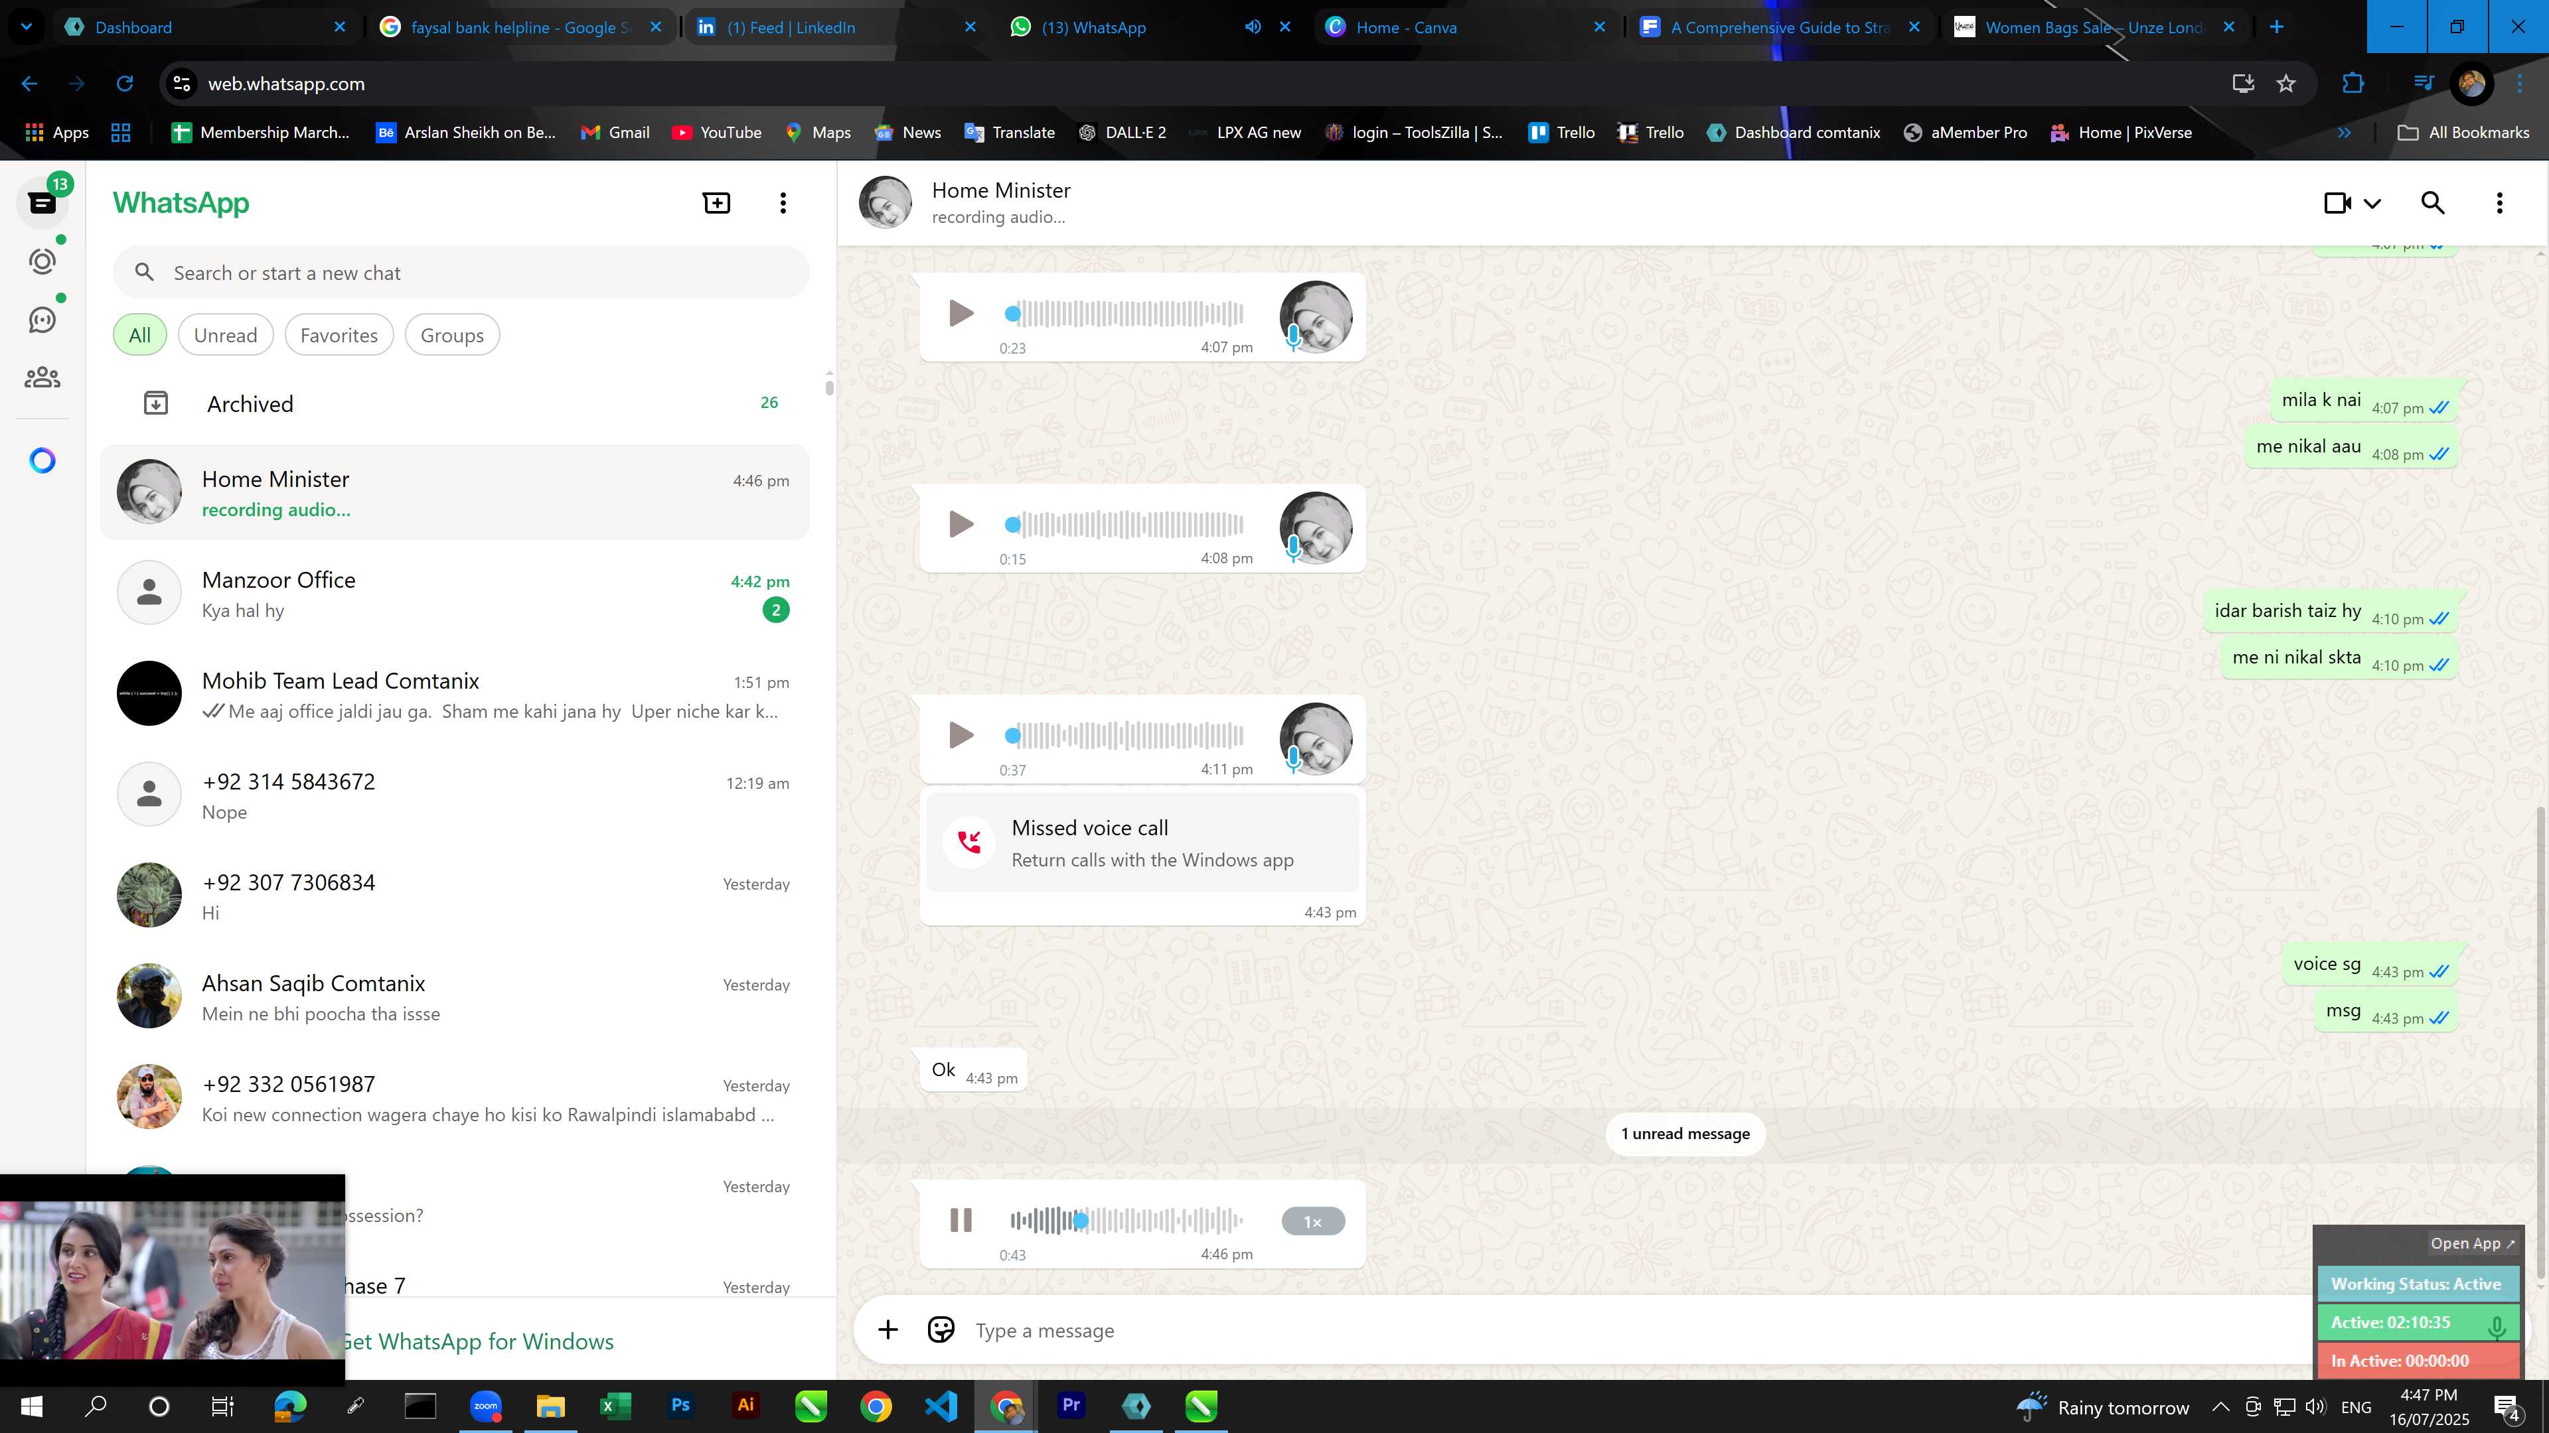Click the attach plus icon
2549x1433 pixels.
point(888,1330)
